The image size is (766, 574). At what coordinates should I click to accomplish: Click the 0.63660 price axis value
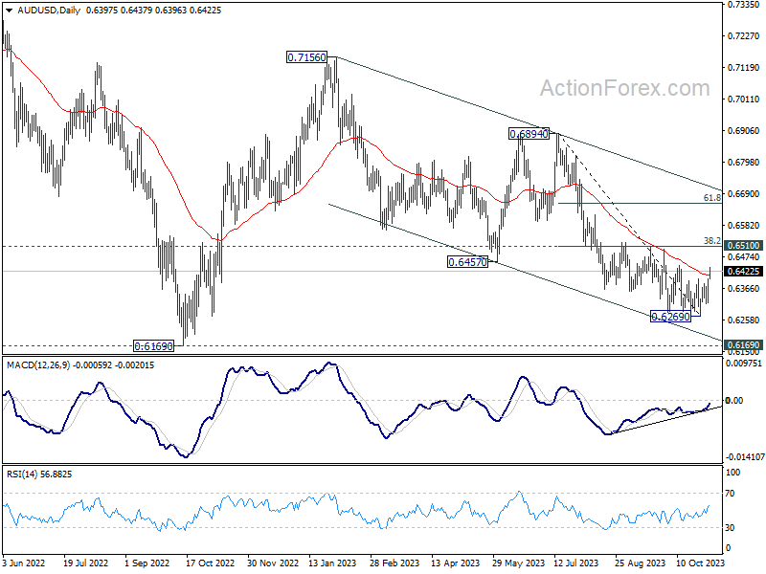pos(744,289)
